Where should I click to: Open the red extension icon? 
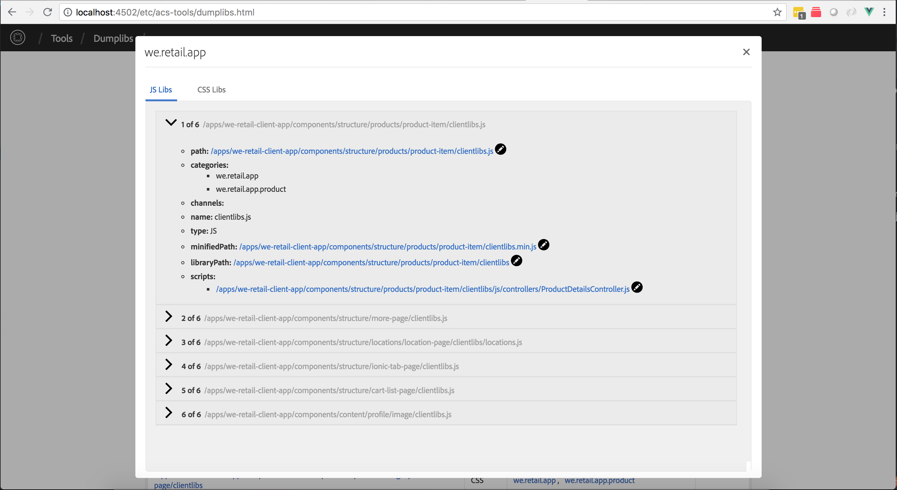pos(816,12)
